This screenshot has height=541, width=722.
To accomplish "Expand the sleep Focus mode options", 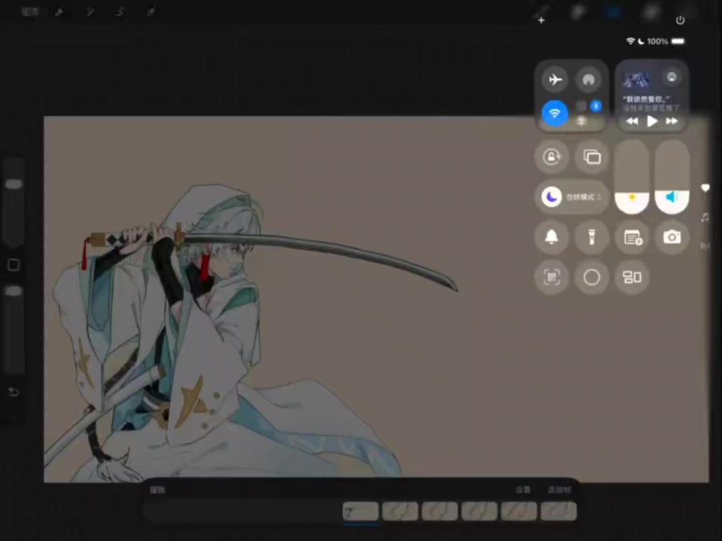I will [572, 197].
